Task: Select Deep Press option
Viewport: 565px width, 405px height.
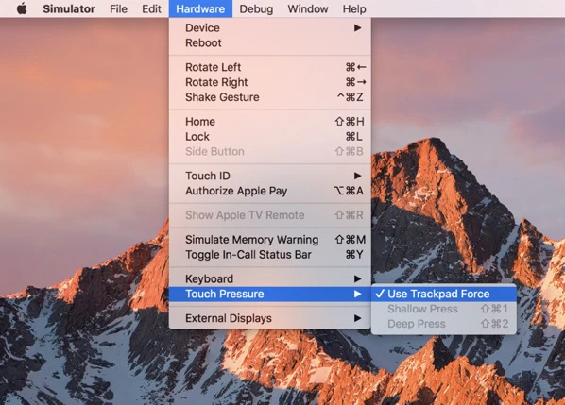Action: tap(443, 324)
